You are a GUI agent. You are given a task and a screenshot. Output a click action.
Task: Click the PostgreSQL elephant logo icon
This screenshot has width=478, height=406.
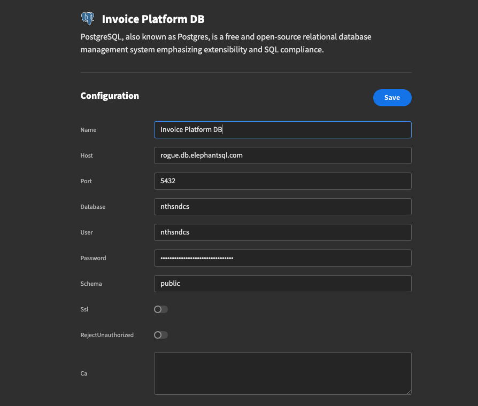coord(88,18)
